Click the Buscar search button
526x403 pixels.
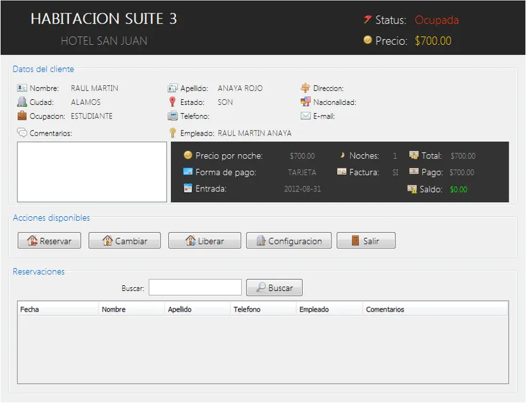click(x=275, y=288)
